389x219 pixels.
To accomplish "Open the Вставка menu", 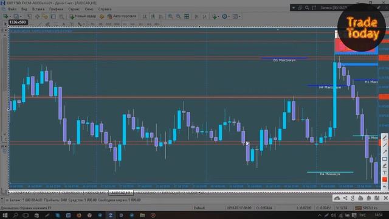I will [38, 9].
